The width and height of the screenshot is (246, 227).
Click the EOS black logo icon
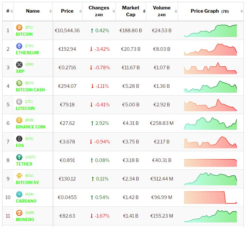coord(19,139)
